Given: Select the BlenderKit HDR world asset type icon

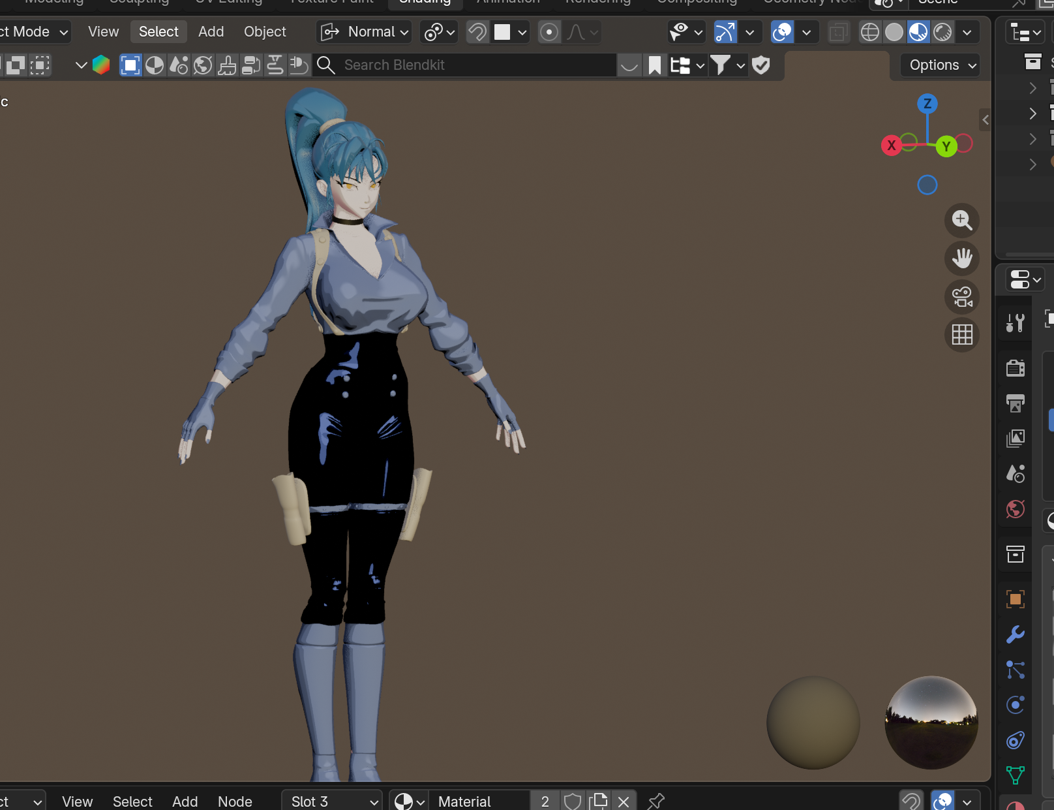Looking at the screenshot, I should coord(203,65).
